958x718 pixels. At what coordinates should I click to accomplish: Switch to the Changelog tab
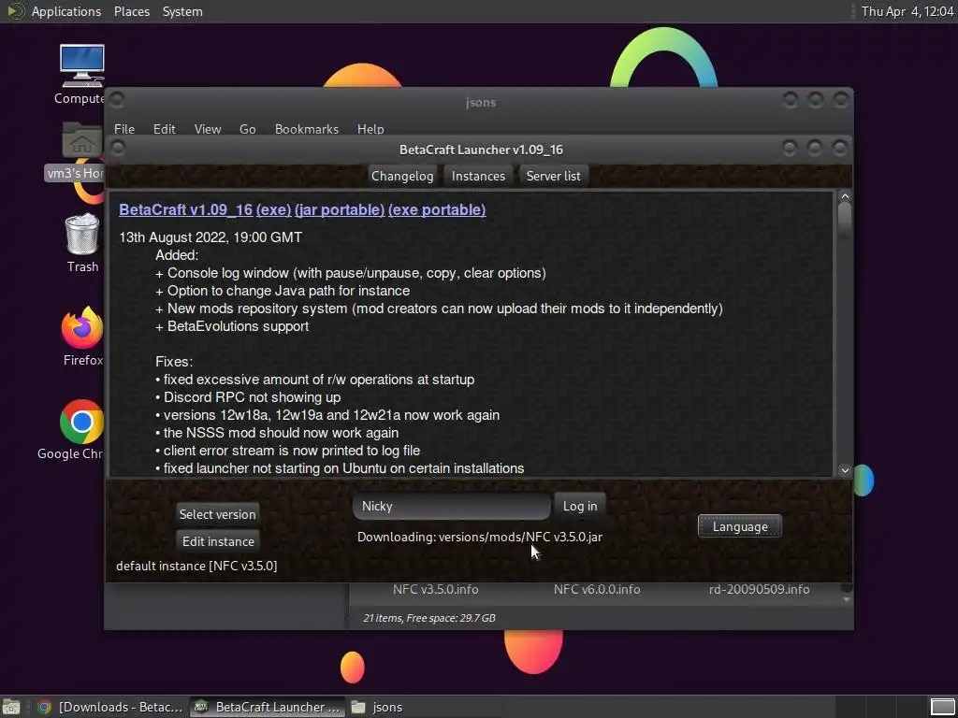(402, 176)
